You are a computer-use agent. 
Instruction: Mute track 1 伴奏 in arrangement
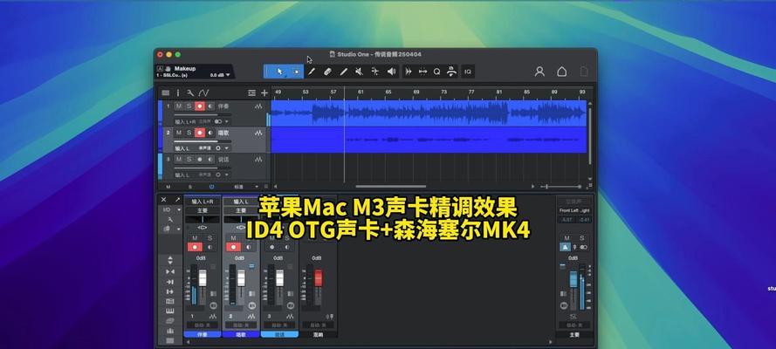[x=179, y=106]
